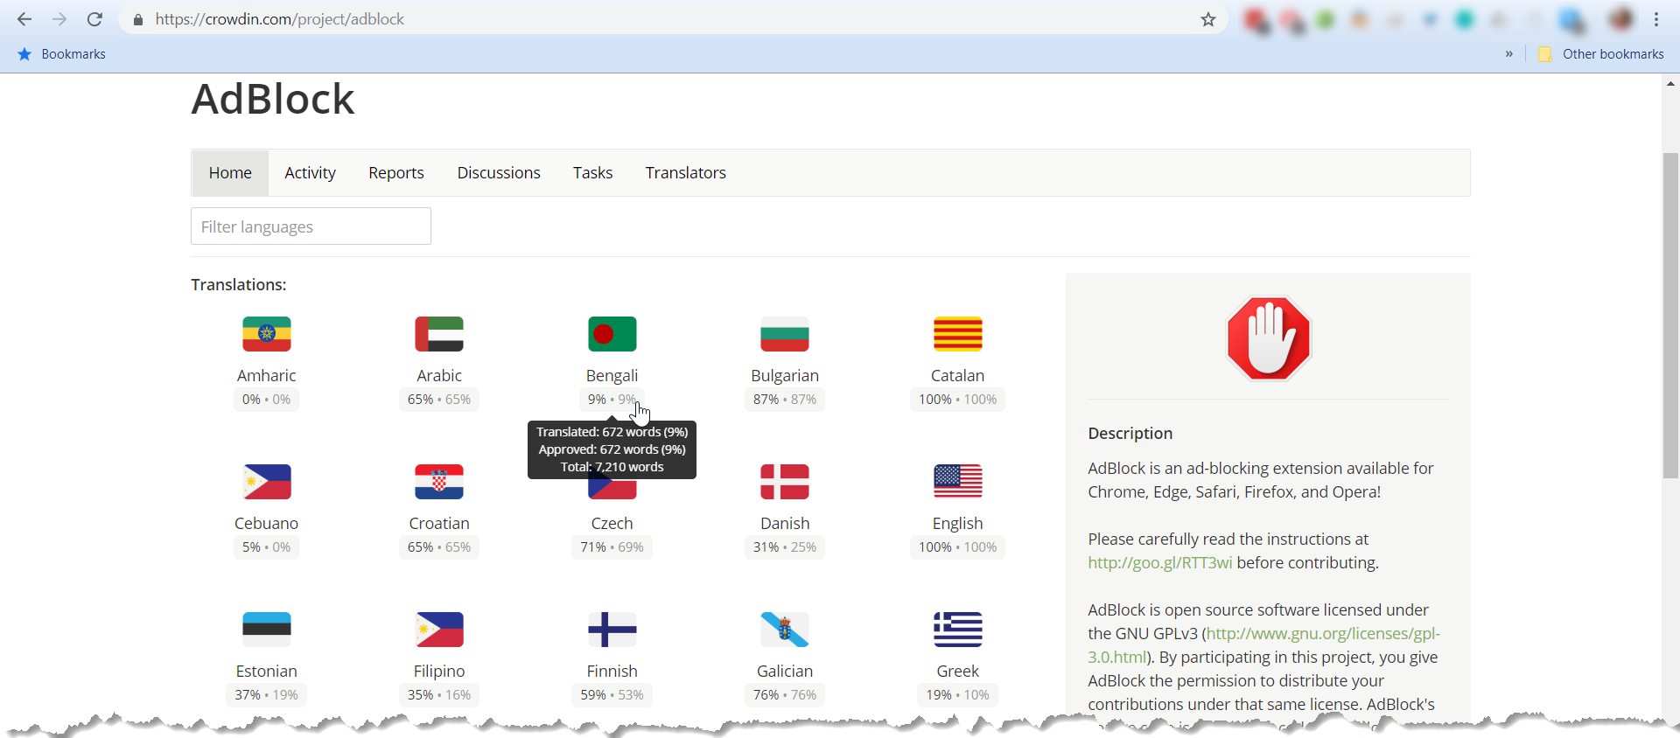Click the Filipino 35% • 16% progress badge

click(x=439, y=695)
